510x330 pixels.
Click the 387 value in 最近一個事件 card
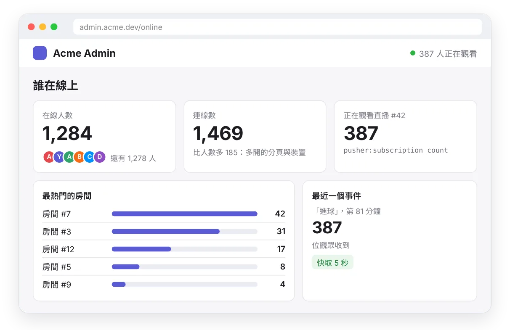pos(327,228)
